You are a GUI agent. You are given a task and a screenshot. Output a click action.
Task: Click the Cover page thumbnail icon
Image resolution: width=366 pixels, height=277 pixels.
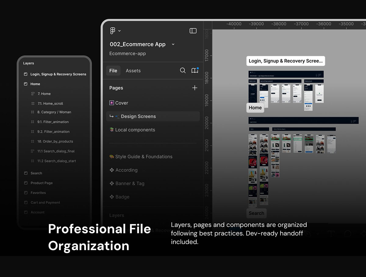coord(112,103)
